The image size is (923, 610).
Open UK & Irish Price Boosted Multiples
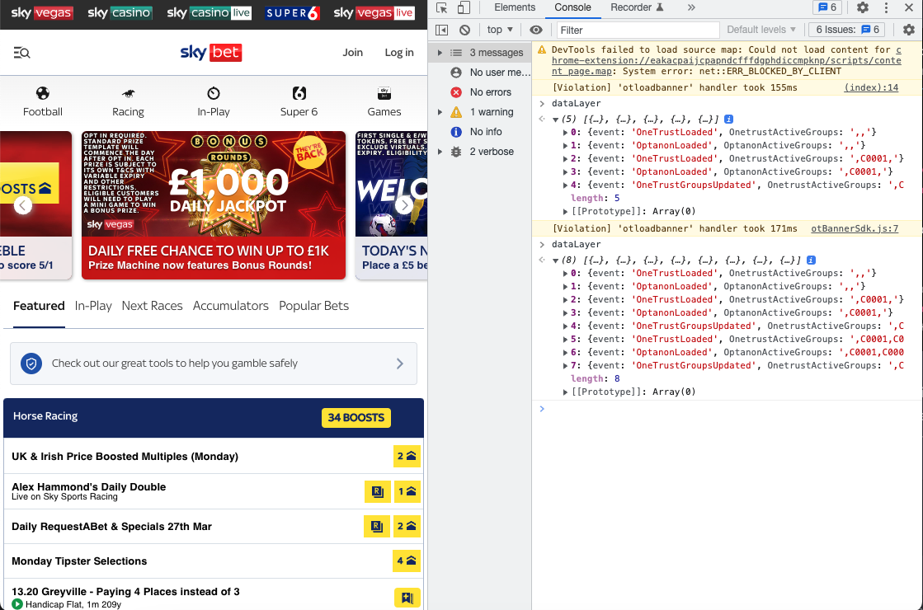tap(125, 457)
